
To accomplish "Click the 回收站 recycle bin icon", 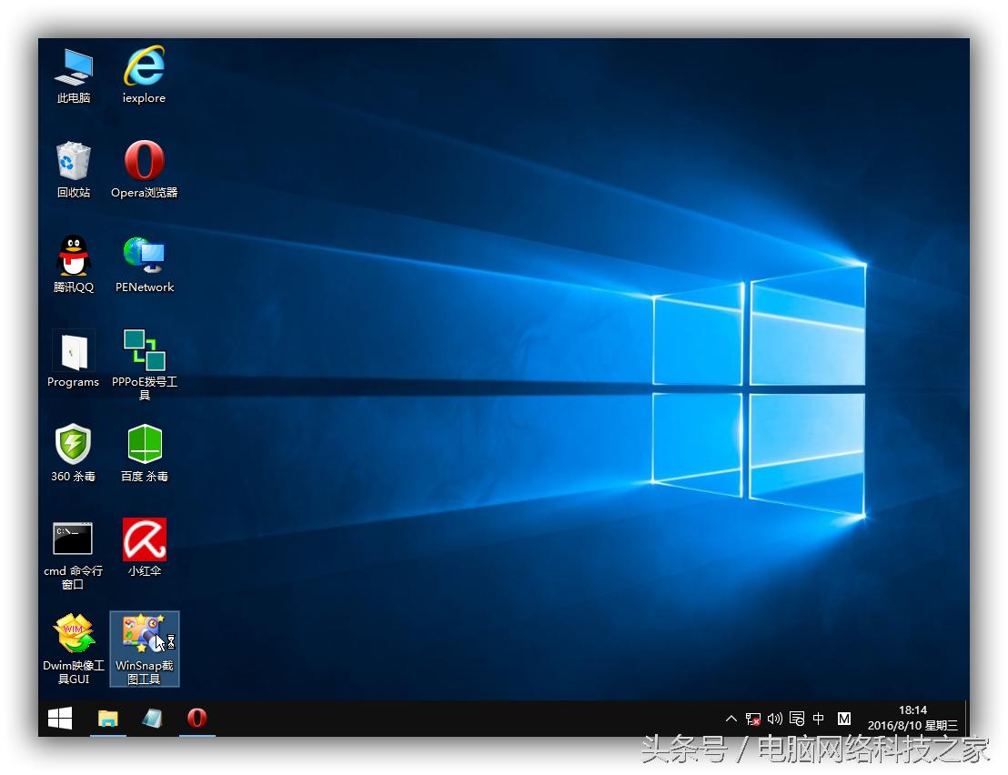I will [x=74, y=163].
